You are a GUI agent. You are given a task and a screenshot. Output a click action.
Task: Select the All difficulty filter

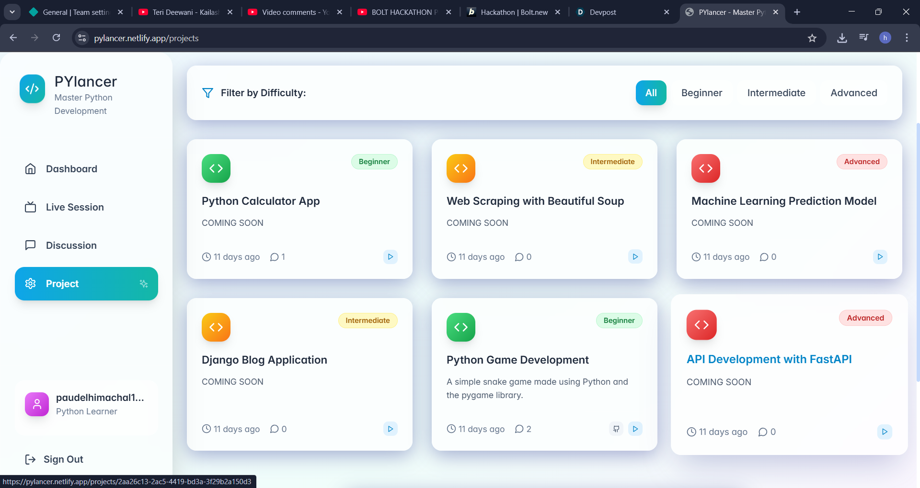pos(651,93)
